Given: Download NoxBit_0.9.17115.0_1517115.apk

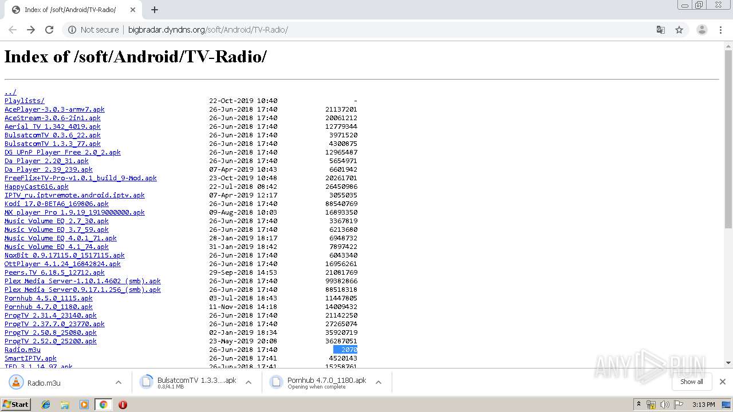Looking at the screenshot, I should click(65, 255).
